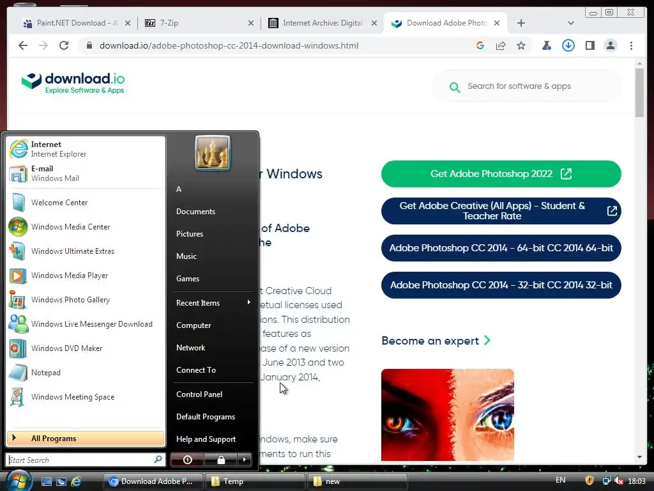
Task: Close the 7-Zip tab
Action: [x=250, y=23]
